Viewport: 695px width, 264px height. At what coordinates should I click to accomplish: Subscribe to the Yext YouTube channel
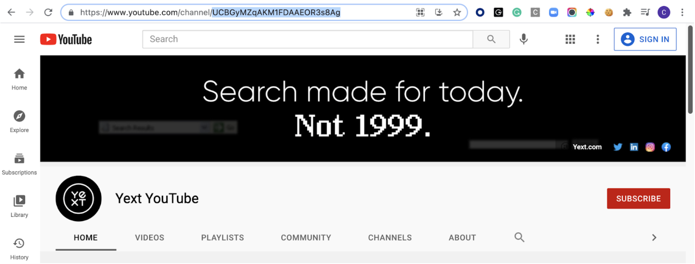pyautogui.click(x=638, y=198)
